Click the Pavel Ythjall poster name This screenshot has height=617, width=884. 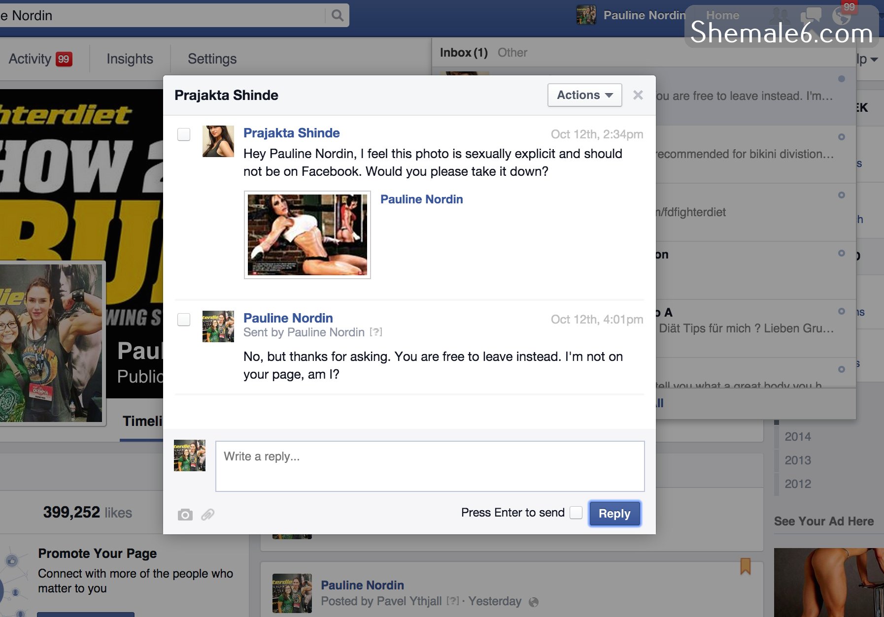point(409,601)
